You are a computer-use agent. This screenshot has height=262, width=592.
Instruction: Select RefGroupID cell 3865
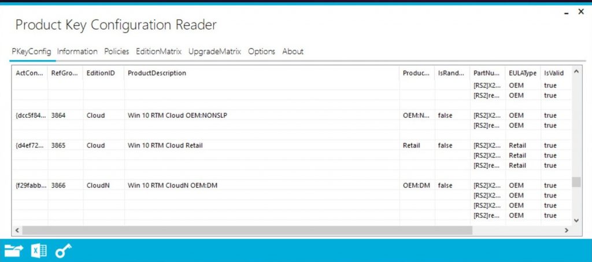tap(65, 145)
